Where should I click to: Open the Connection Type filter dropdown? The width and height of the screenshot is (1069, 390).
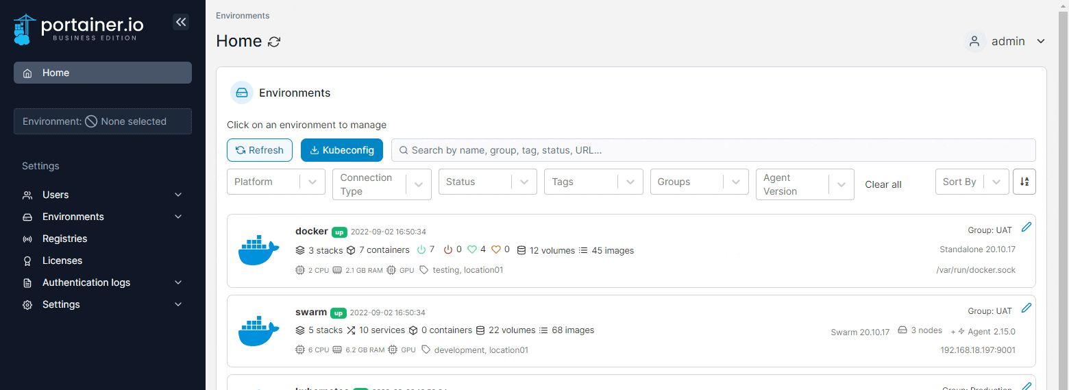[x=381, y=184]
